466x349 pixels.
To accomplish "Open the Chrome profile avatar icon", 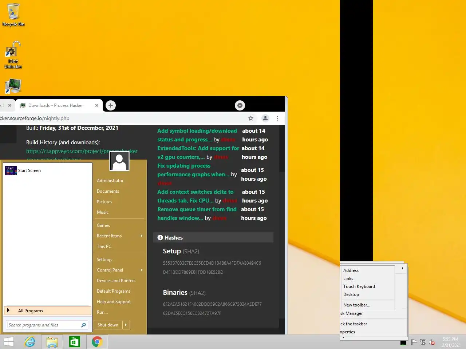I will 265,118.
